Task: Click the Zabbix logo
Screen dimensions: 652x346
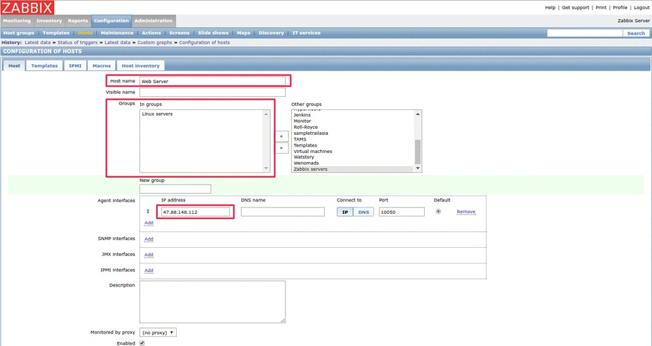Action: click(27, 7)
